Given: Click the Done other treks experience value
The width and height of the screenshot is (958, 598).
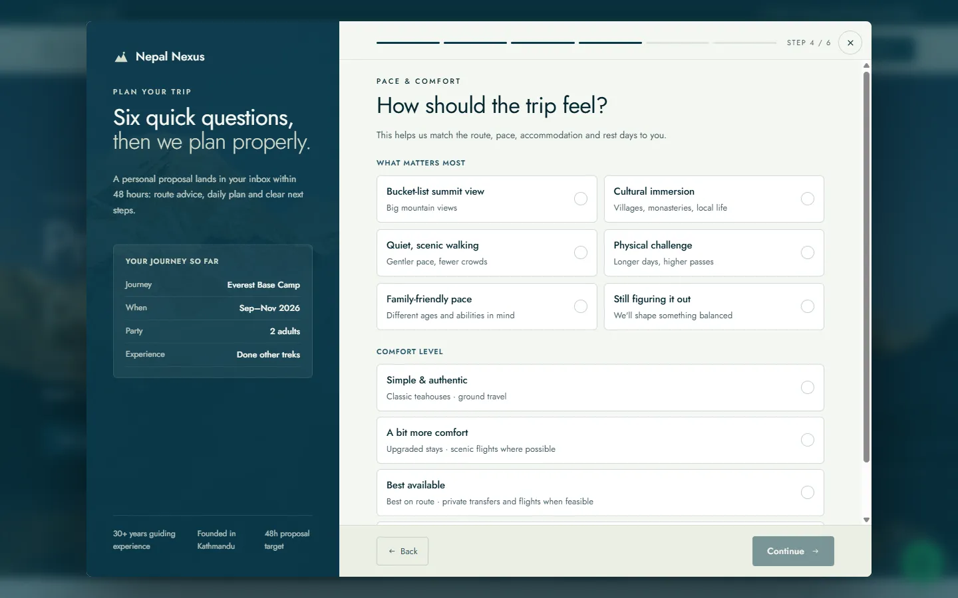Looking at the screenshot, I should click(x=268, y=355).
